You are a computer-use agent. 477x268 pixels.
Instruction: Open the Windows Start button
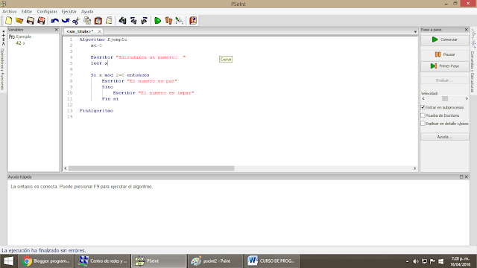8,261
